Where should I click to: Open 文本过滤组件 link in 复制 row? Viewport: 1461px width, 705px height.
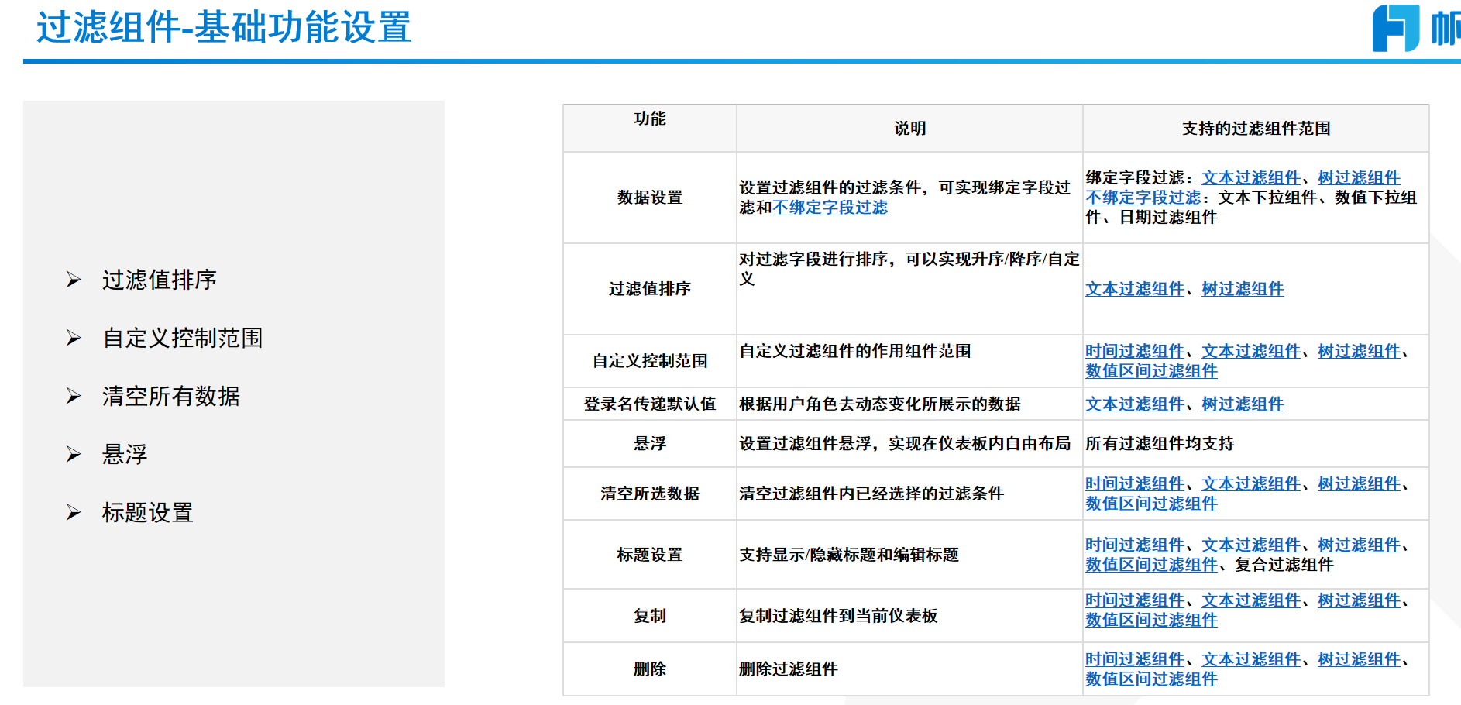click(1251, 600)
